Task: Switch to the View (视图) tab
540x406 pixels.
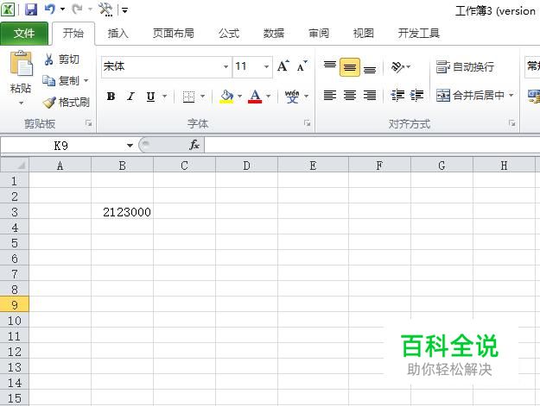Action: (364, 34)
